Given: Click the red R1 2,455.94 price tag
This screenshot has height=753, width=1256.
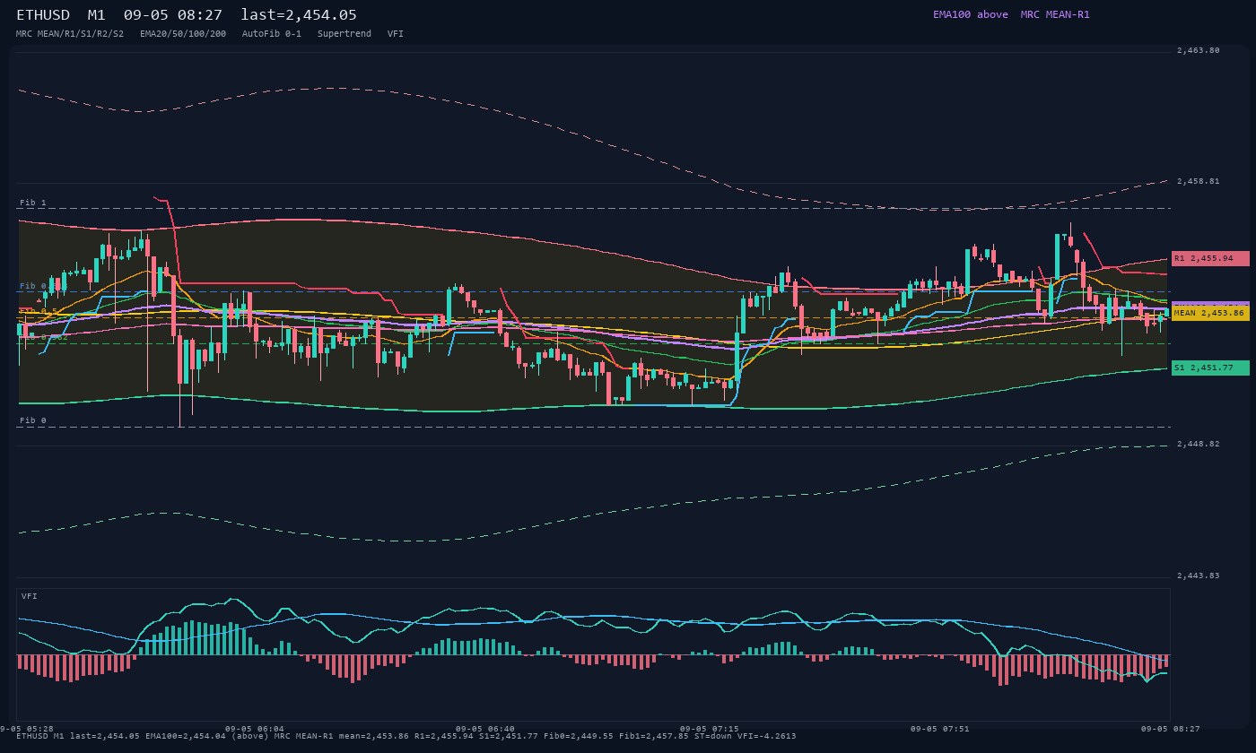Looking at the screenshot, I should click(x=1210, y=258).
